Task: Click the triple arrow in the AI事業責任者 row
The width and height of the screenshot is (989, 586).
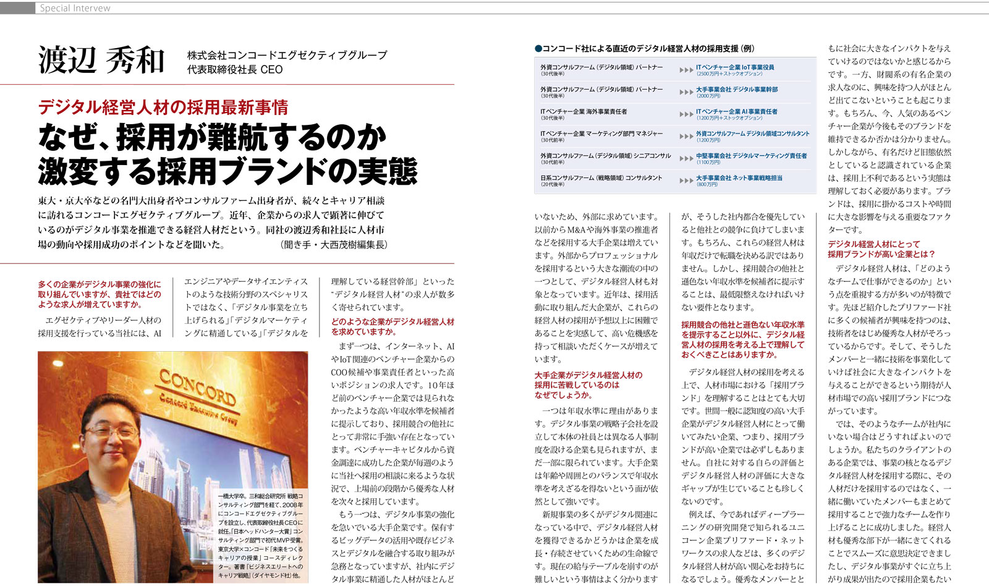Action: (686, 114)
